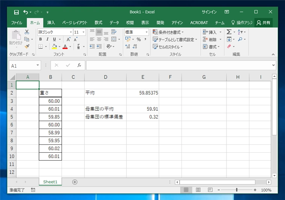Click the Find and Select magnifier icon

point(240,39)
